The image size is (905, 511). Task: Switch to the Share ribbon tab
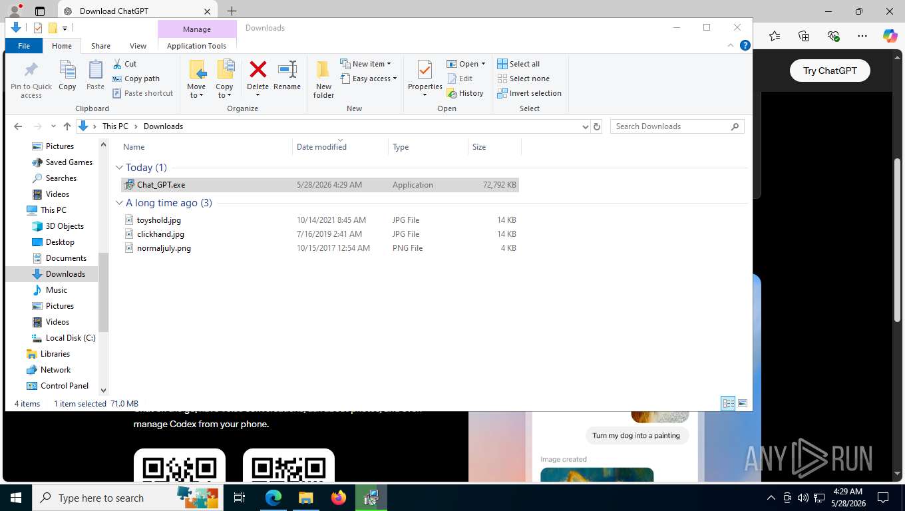point(100,46)
